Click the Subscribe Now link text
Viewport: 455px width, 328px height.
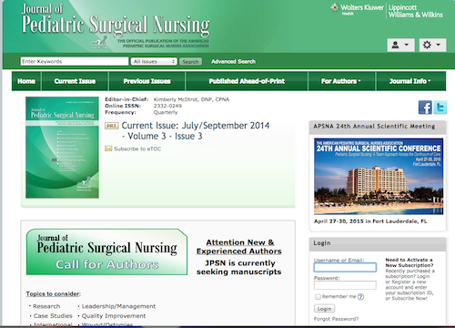(409, 299)
